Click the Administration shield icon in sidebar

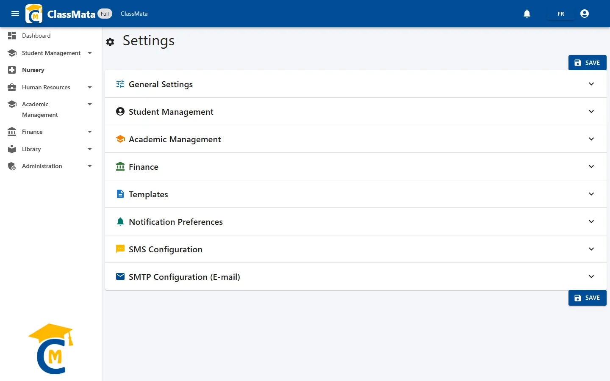[12, 166]
